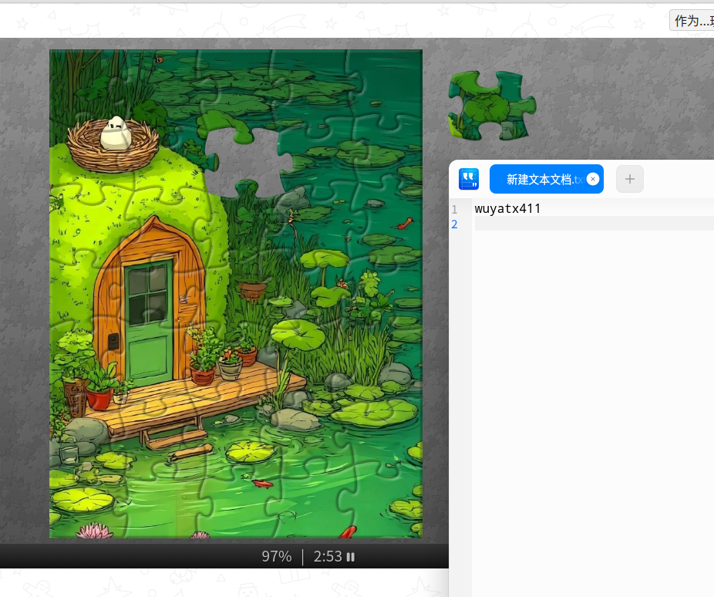Click the 97% completion indicator

pyautogui.click(x=276, y=557)
